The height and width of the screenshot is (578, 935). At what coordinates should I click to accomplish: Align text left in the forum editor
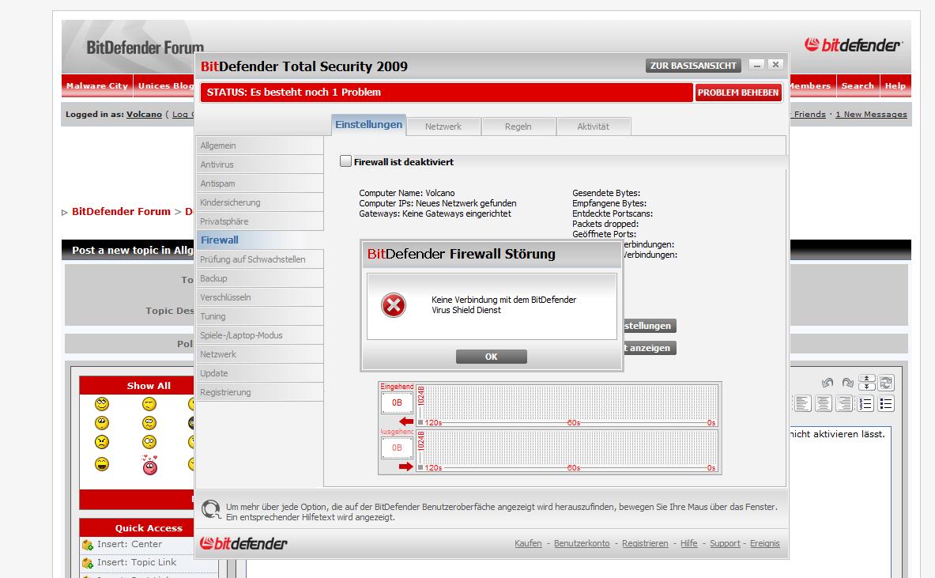point(803,404)
